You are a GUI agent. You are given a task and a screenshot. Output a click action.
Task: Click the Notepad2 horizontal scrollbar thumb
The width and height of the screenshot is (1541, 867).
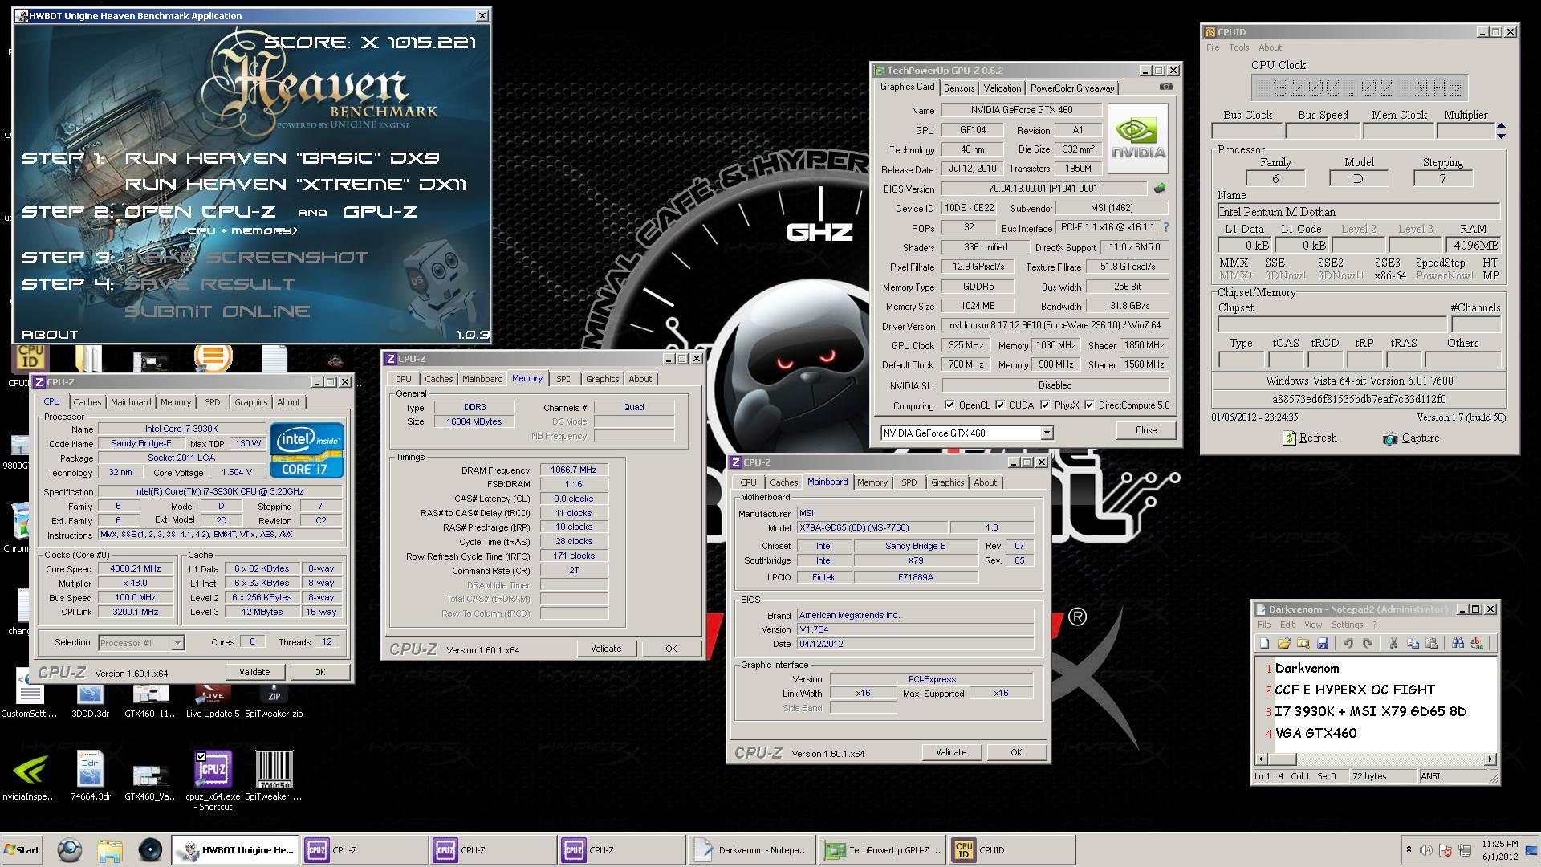click(x=1283, y=759)
